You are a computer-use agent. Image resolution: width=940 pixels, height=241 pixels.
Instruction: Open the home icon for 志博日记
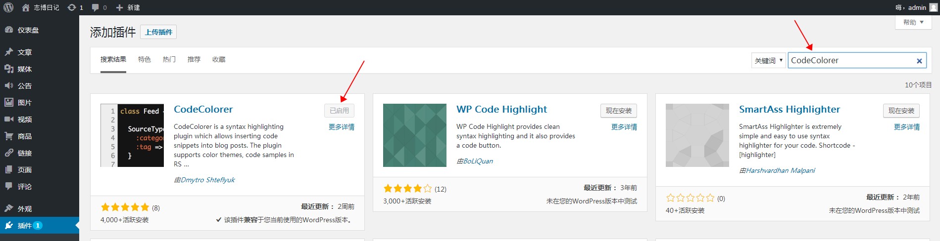26,7
